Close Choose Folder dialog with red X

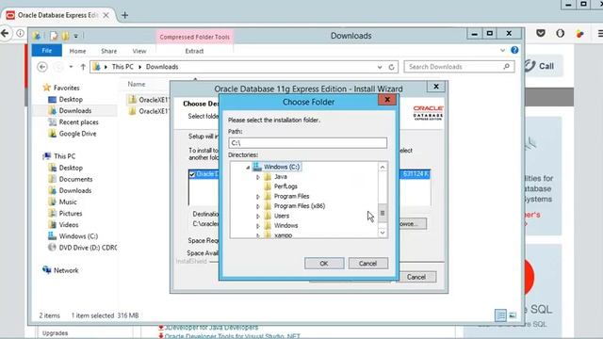(387, 100)
